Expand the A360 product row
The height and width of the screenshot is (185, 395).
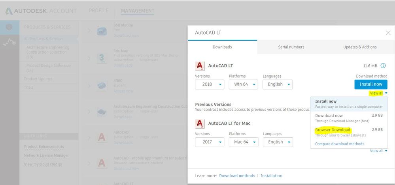(89, 86)
